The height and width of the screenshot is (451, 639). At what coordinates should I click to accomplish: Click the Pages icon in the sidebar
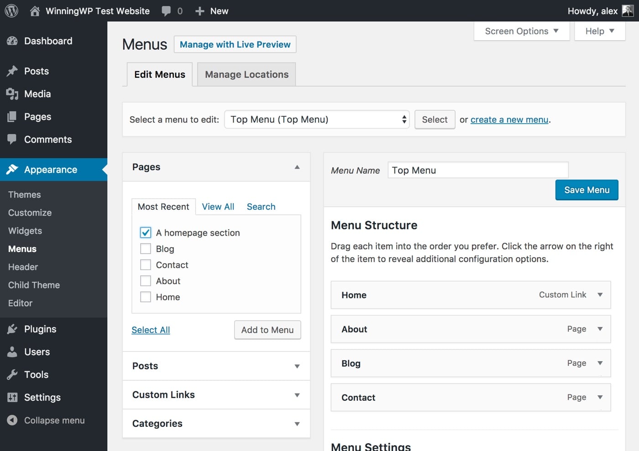pos(12,117)
